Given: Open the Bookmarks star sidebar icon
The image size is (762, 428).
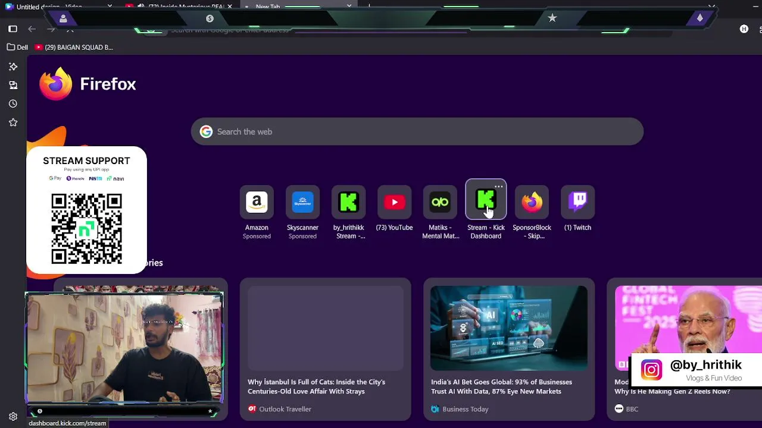Looking at the screenshot, I should click(13, 122).
